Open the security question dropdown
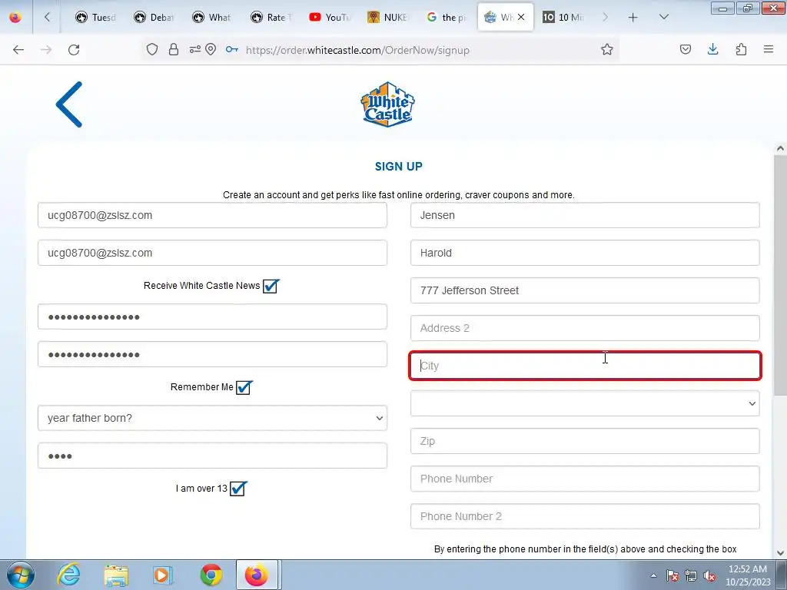The width and height of the screenshot is (787, 590). coord(212,418)
